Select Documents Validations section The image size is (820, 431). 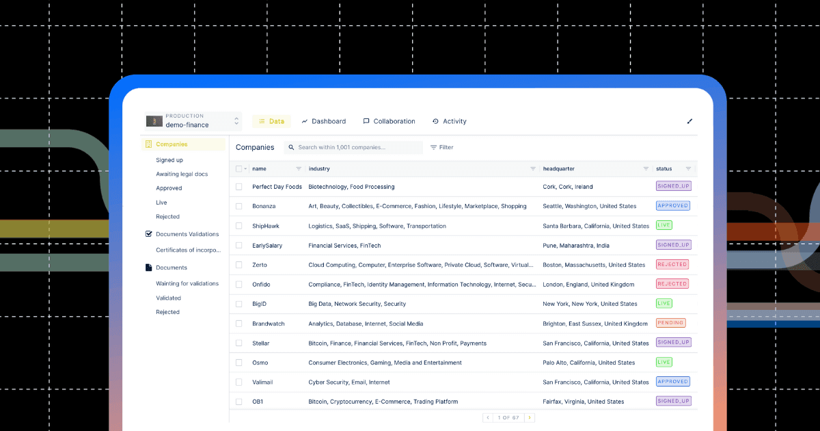[187, 234]
